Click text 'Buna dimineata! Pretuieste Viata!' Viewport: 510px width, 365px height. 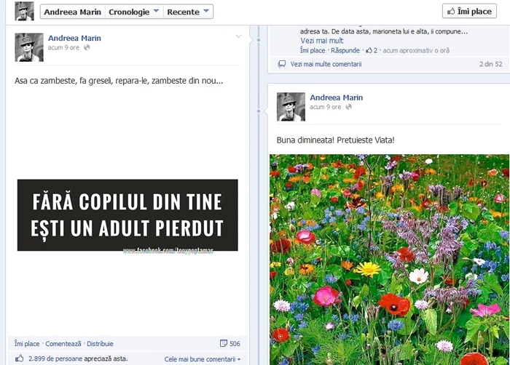click(x=335, y=140)
